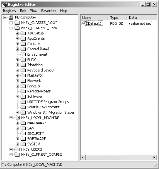The width and height of the screenshot is (159, 169).
Task: Collapse the HKEY_LOCAL_MACHINE key
Action: 11,118
